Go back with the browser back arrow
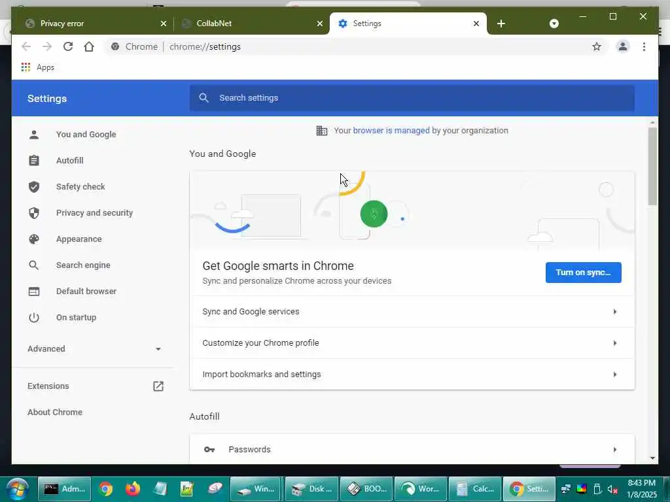The height and width of the screenshot is (502, 670). pyautogui.click(x=26, y=46)
